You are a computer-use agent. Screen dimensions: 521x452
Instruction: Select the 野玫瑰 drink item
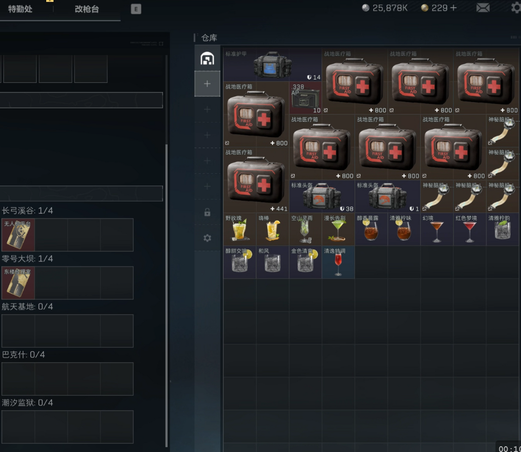(240, 229)
